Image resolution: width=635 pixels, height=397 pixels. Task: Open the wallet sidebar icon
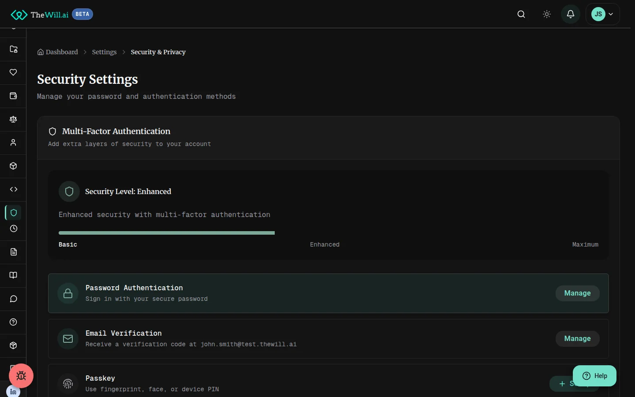14,96
